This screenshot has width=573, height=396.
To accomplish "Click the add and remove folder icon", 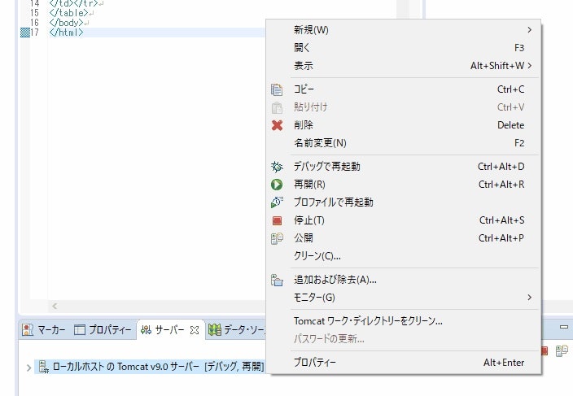I will 277,281.
